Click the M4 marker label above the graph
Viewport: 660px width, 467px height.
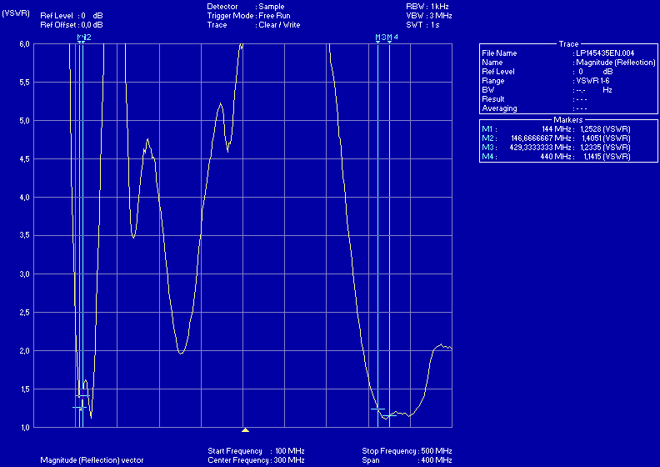tap(392, 38)
